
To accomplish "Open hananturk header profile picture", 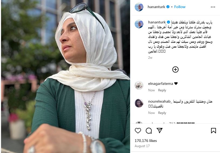I will pos(139,7).
